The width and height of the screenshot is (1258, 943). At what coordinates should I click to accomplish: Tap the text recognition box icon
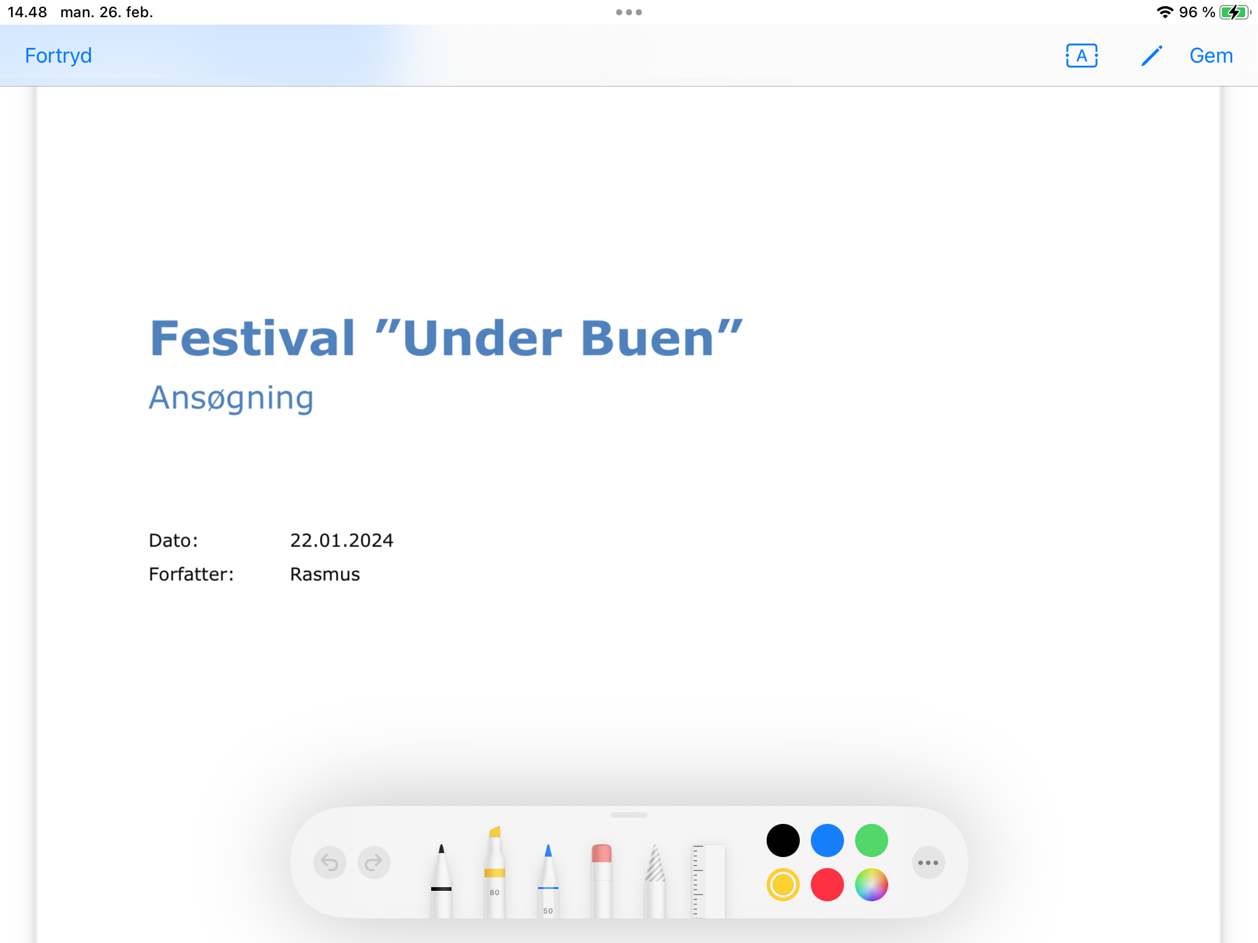click(1082, 56)
